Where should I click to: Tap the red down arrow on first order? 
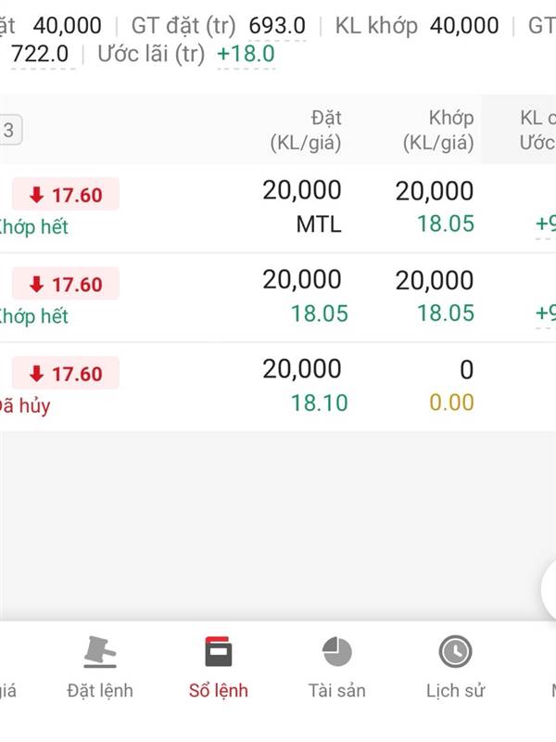point(37,195)
